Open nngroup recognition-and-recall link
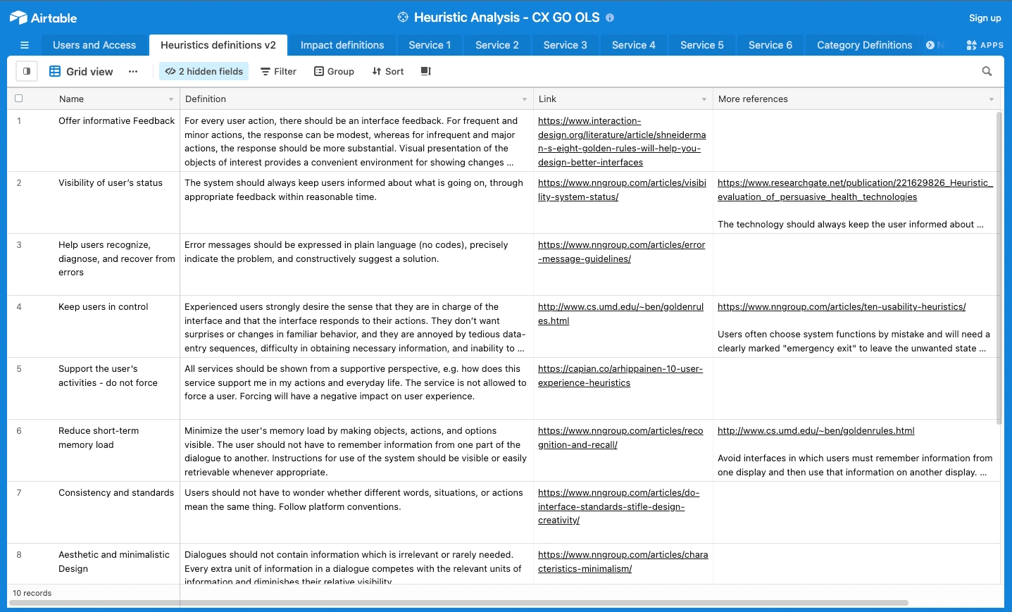 pos(620,437)
